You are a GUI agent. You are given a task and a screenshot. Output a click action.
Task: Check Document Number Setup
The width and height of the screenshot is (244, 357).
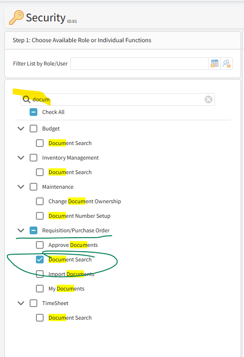40,216
